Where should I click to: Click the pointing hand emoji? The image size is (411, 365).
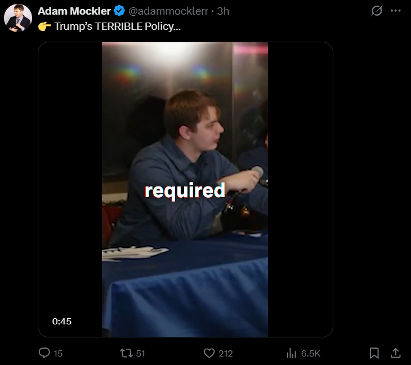(44, 26)
